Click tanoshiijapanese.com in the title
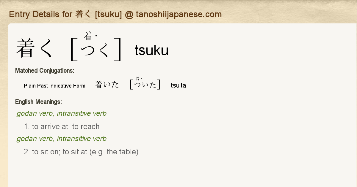 179,14
